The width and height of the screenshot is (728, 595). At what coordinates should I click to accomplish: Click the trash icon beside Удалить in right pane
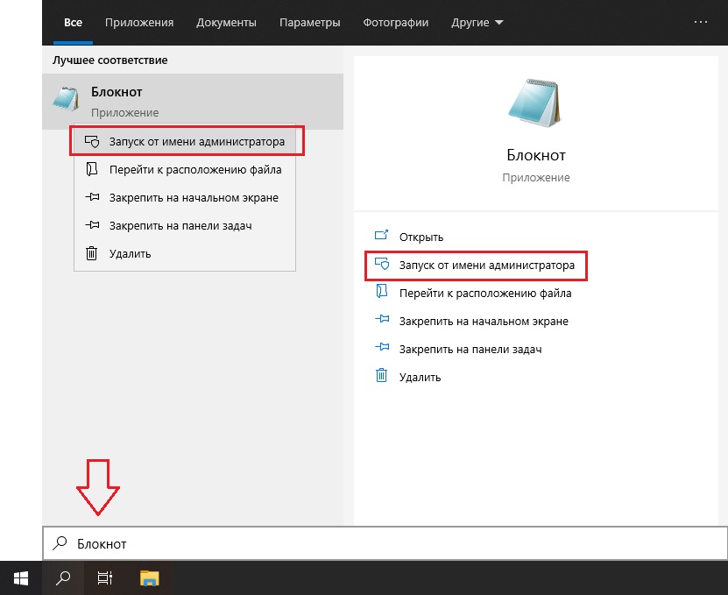381,377
